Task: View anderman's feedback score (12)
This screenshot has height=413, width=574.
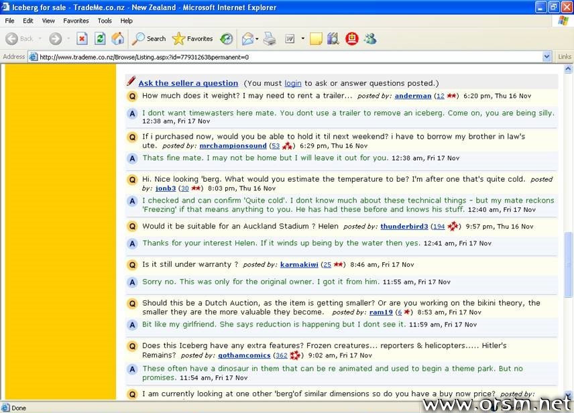Action: click(x=440, y=96)
